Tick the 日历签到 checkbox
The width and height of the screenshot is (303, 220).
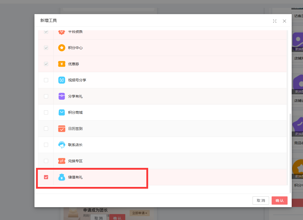point(46,129)
